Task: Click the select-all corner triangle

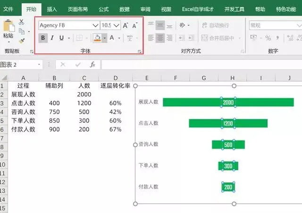Action: [x=4, y=78]
